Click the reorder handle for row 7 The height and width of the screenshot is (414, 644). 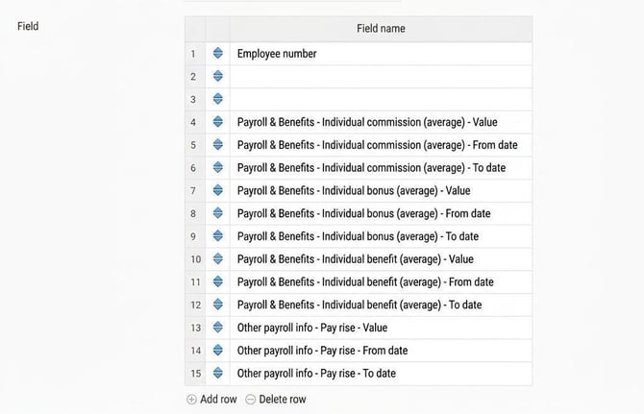click(217, 190)
